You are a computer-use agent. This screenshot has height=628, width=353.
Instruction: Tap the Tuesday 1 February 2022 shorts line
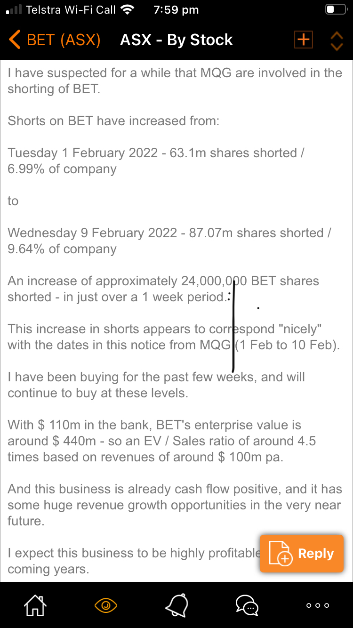156,161
